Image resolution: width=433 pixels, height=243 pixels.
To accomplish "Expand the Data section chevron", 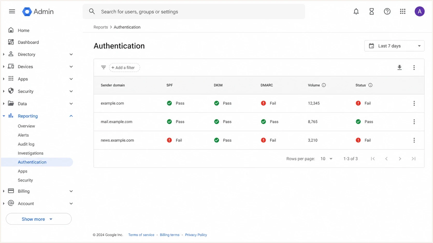I will pyautogui.click(x=71, y=104).
